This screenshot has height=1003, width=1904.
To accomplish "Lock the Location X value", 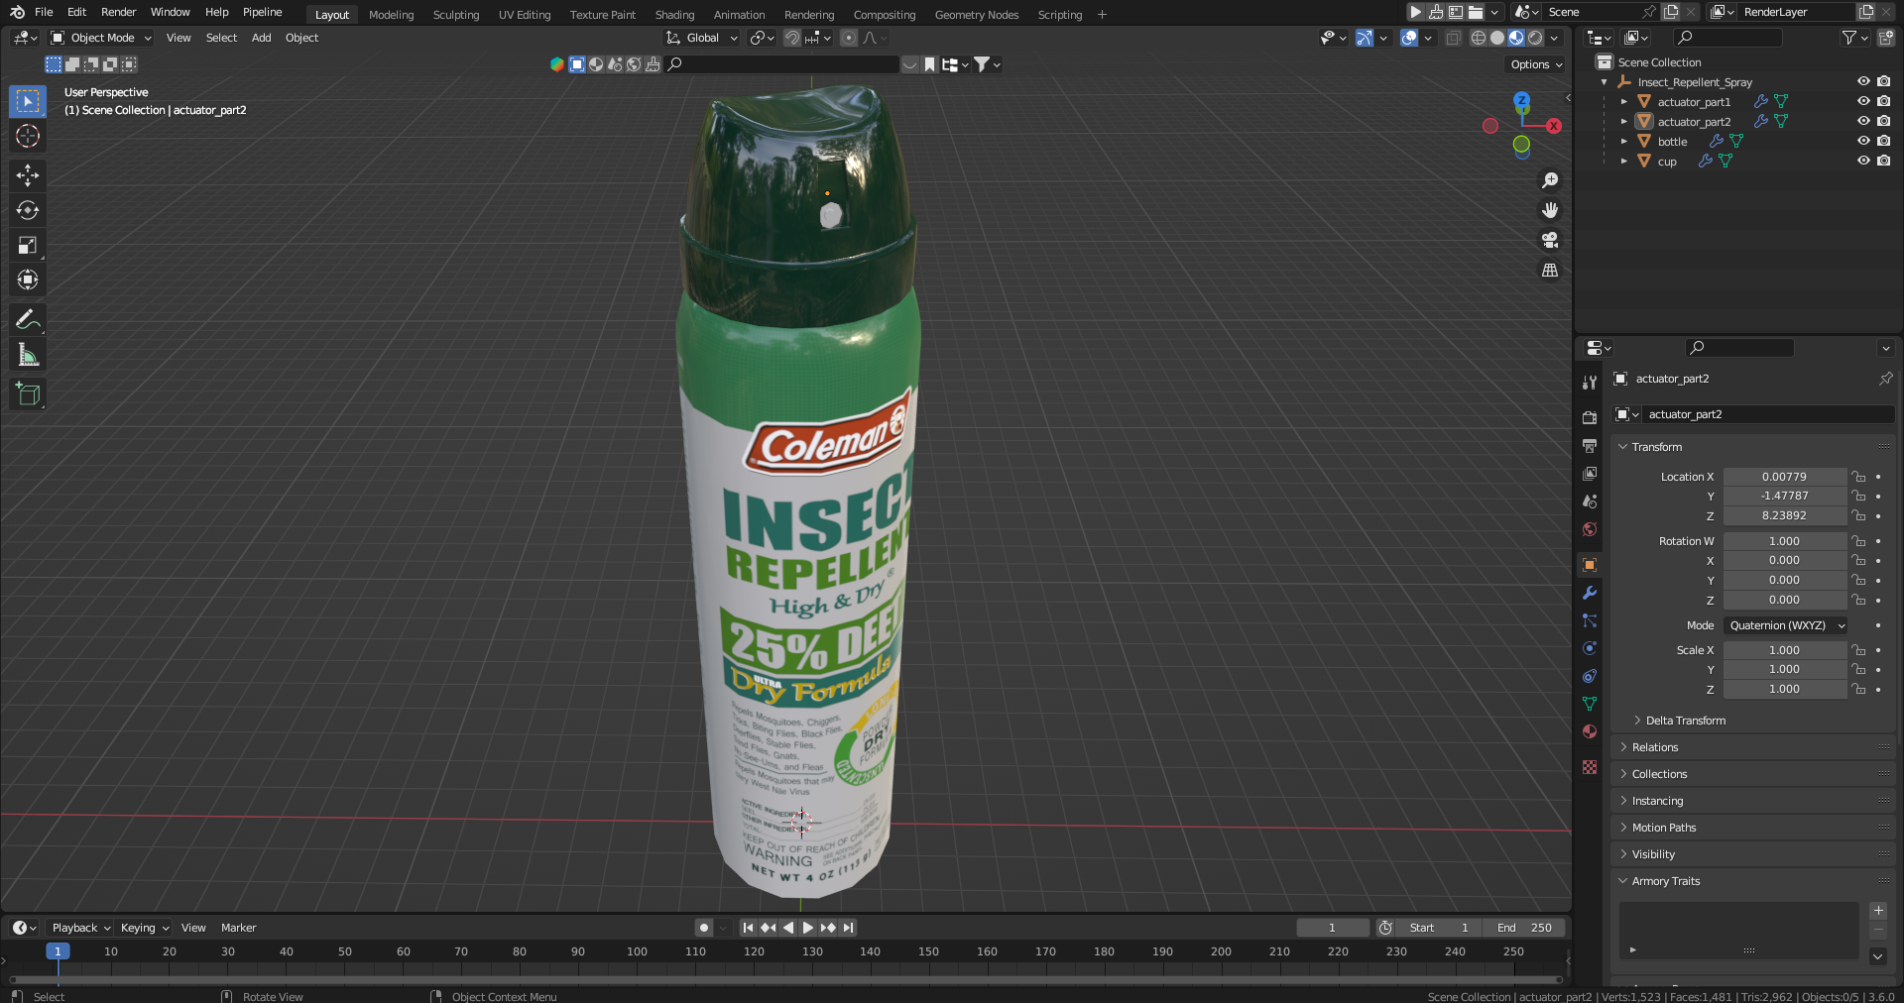I will (1859, 477).
